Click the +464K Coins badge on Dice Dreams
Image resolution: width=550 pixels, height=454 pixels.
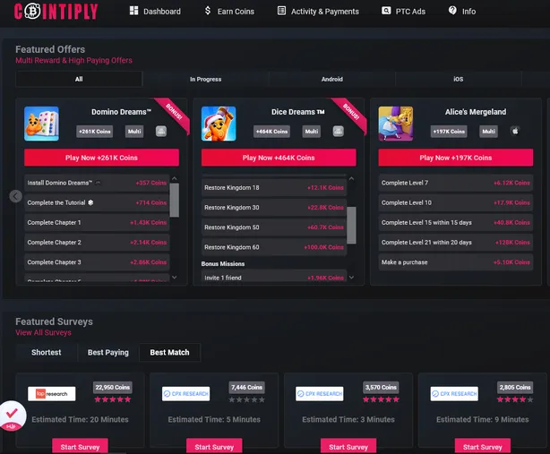point(271,132)
